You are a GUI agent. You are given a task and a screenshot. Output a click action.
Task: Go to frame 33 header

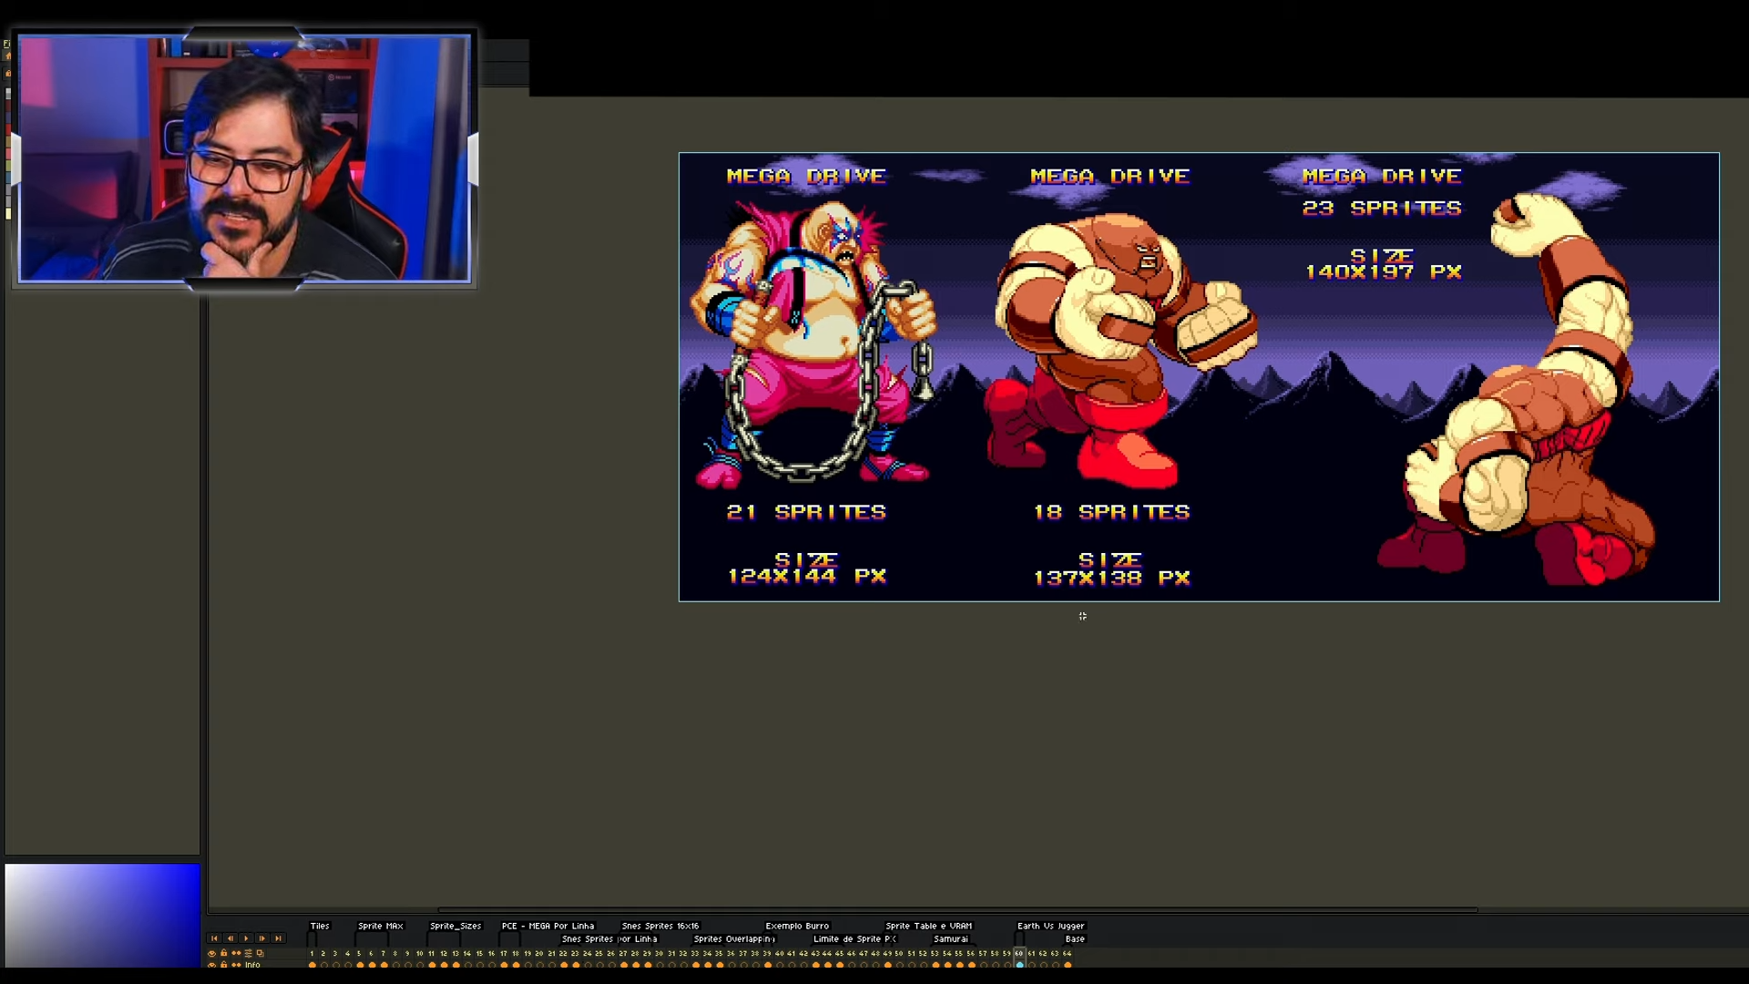pyautogui.click(x=695, y=953)
